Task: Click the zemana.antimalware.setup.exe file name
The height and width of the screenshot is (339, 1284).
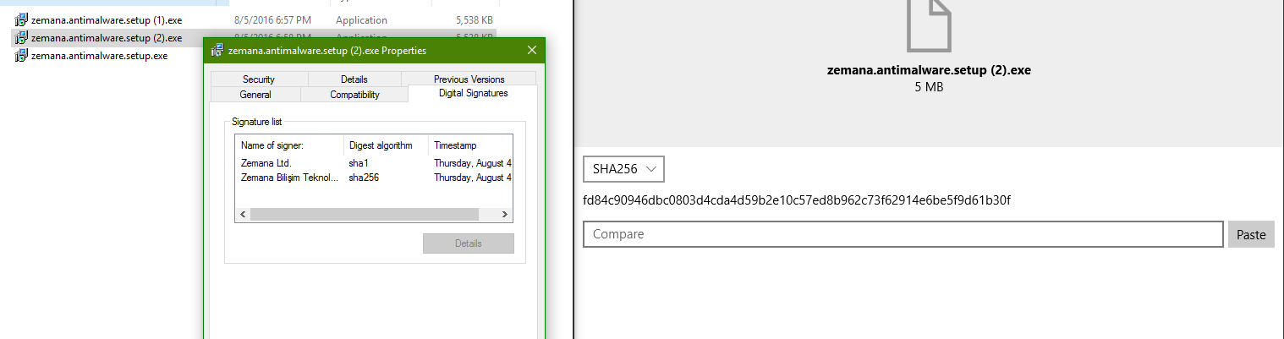Action: coord(99,56)
